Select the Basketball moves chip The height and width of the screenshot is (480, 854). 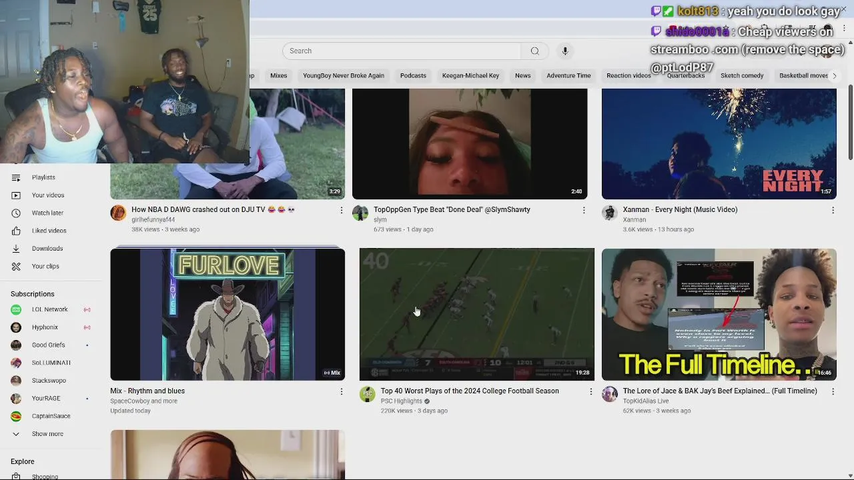(803, 76)
